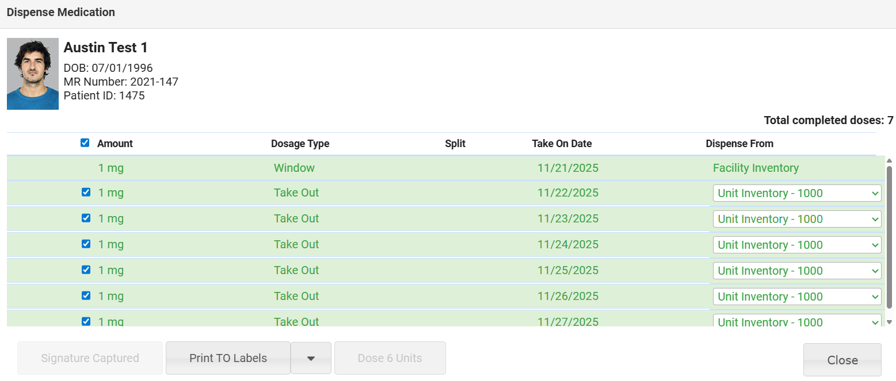
Task: Click the Dose 6 Units button
Action: (390, 358)
